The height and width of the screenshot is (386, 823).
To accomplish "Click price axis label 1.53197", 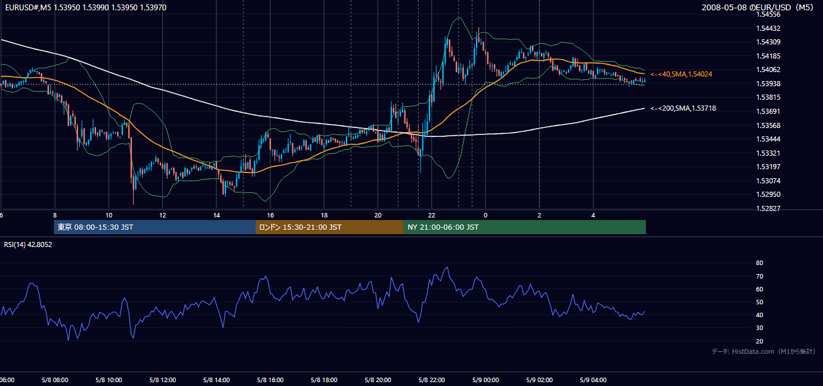I will [769, 167].
